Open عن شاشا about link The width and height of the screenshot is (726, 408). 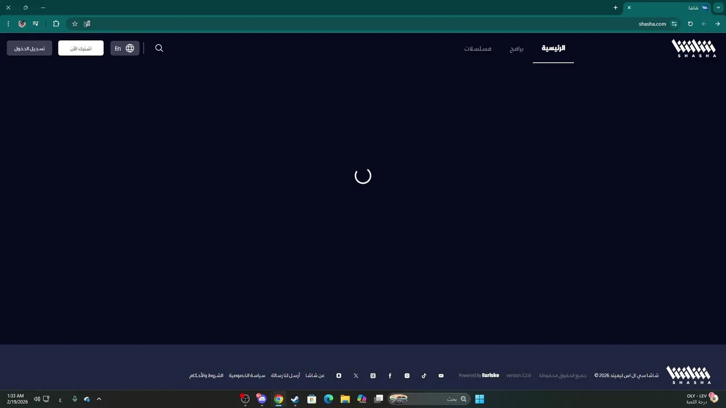(315, 376)
